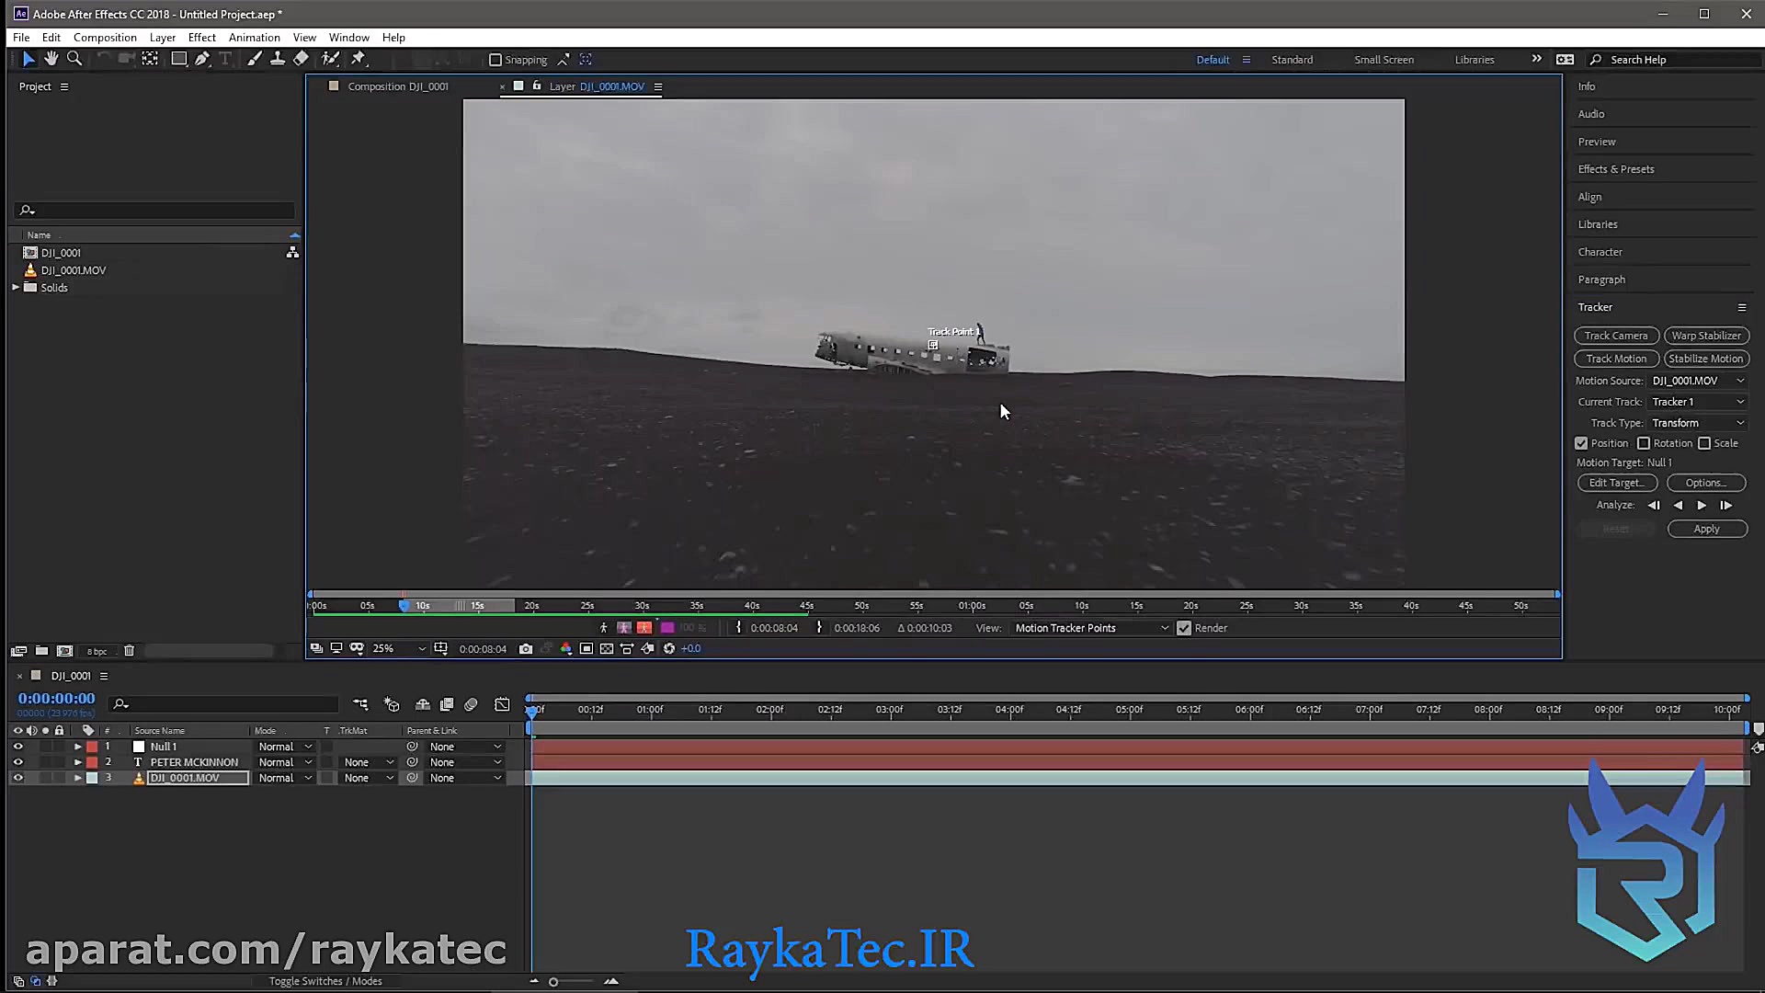Select the Horizontal Type tool
Screen dimensions: 1765x993
tap(224, 58)
